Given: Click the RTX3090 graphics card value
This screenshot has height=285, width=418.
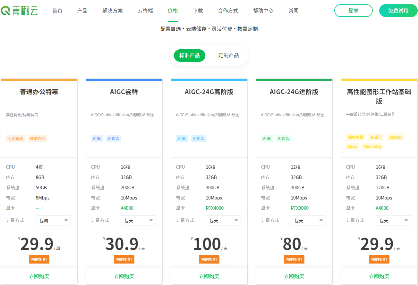Looking at the screenshot, I should (x=300, y=208).
